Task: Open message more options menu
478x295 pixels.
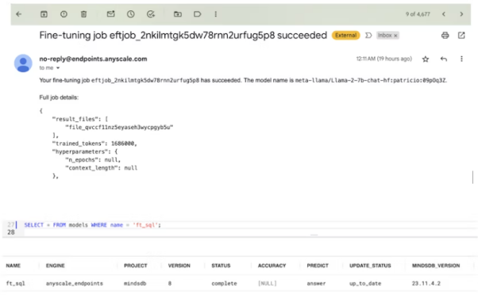Action: pyautogui.click(x=461, y=59)
